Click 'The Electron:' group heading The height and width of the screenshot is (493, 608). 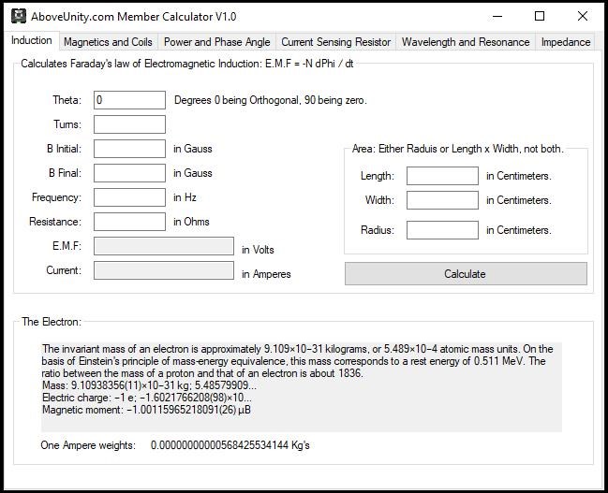[52, 322]
